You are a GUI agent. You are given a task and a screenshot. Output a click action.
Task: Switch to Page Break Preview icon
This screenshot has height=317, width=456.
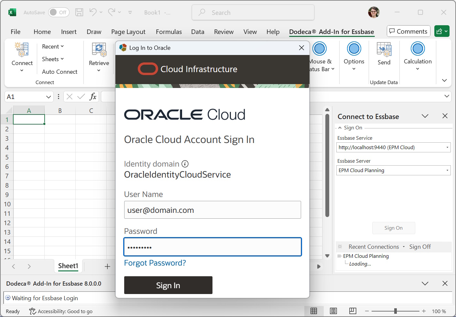pyautogui.click(x=353, y=311)
